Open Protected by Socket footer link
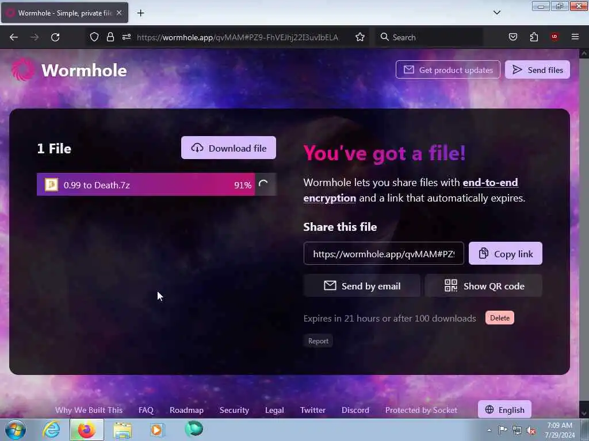589x441 pixels. pyautogui.click(x=421, y=410)
